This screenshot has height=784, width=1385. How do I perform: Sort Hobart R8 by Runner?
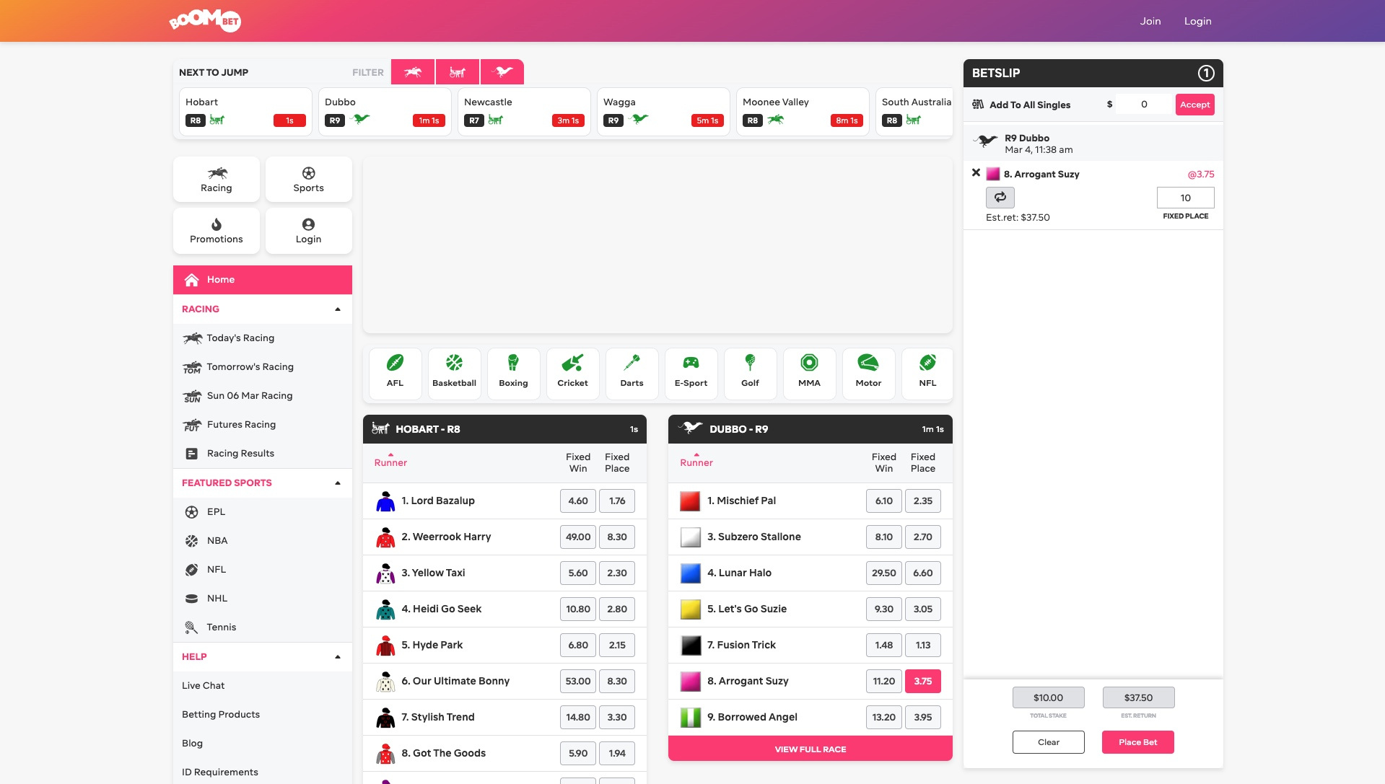tap(390, 462)
